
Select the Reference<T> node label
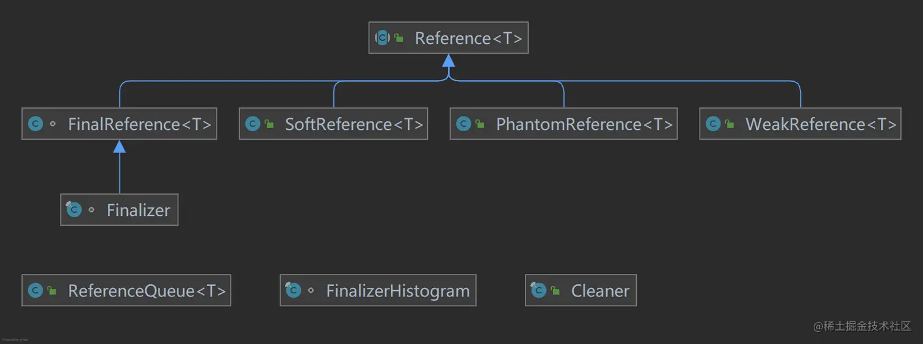coord(468,38)
